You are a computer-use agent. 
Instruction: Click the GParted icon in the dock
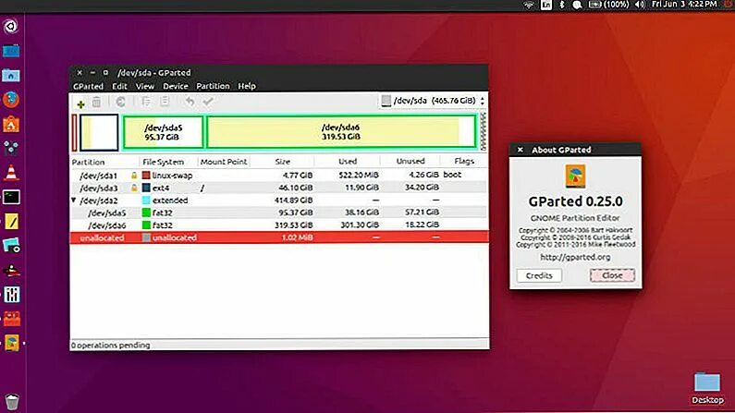click(11, 343)
